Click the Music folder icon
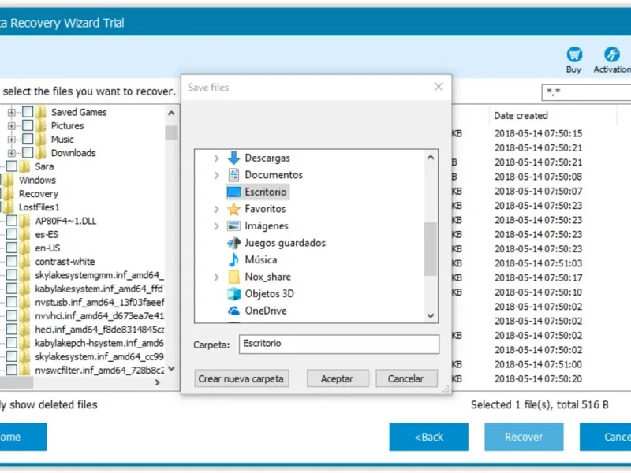Viewport: 631px width, 473px height. (41, 140)
